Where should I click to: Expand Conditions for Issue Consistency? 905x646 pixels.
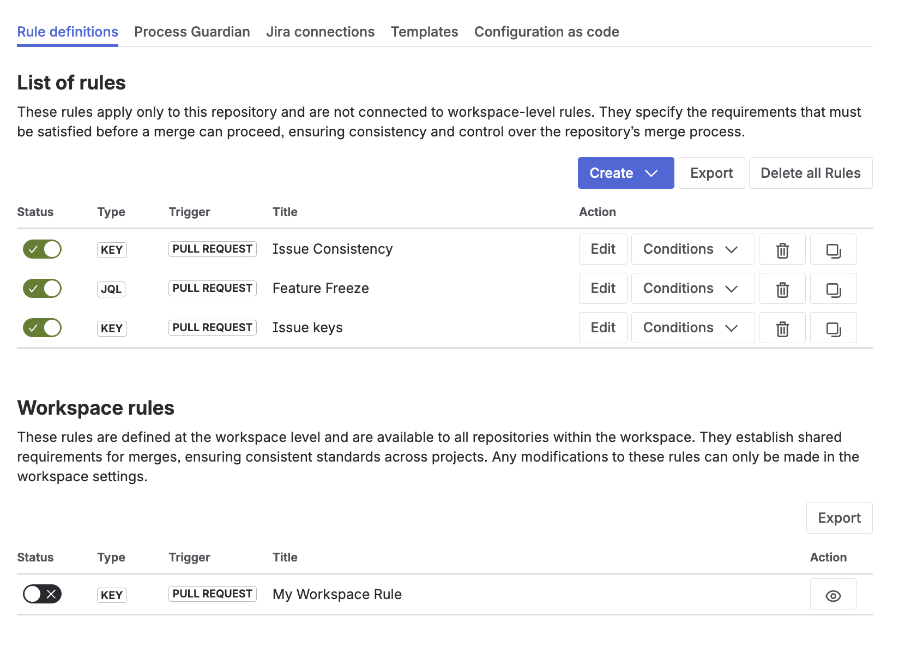coord(693,249)
